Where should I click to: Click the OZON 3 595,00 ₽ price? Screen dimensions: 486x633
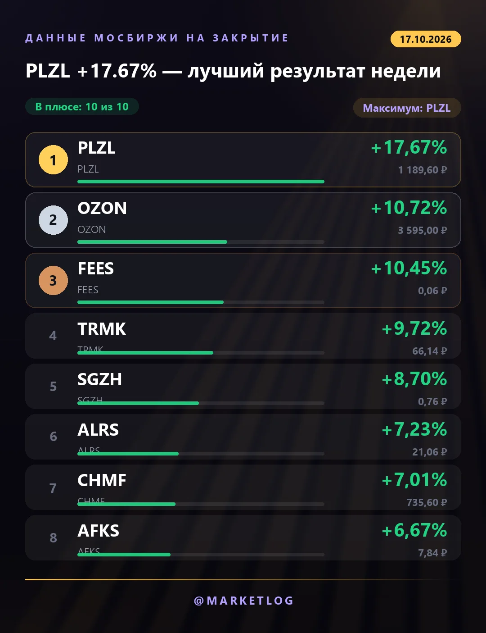422,230
